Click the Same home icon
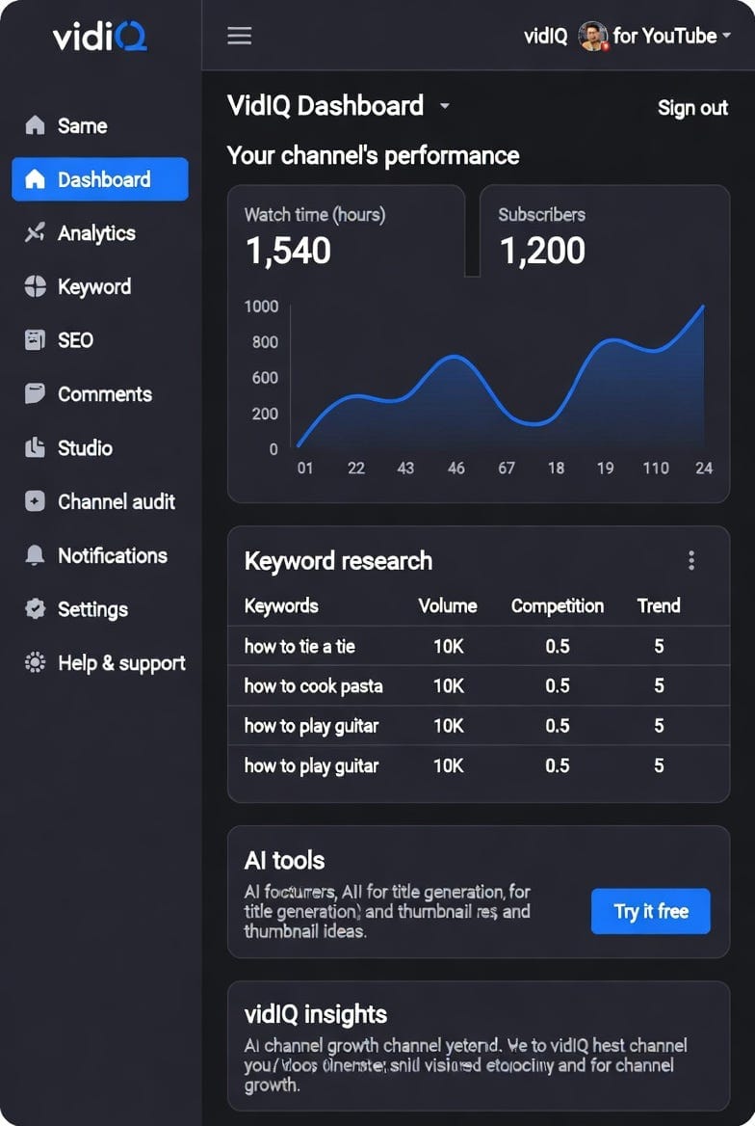This screenshot has width=755, height=1126. click(35, 125)
